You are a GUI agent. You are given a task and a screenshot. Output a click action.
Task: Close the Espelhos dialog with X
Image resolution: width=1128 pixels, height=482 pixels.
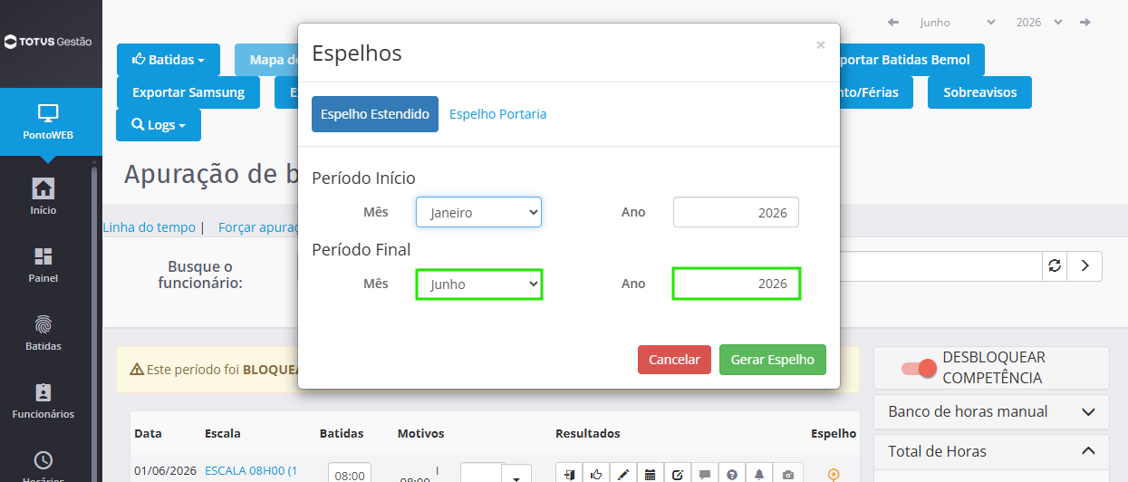[821, 44]
